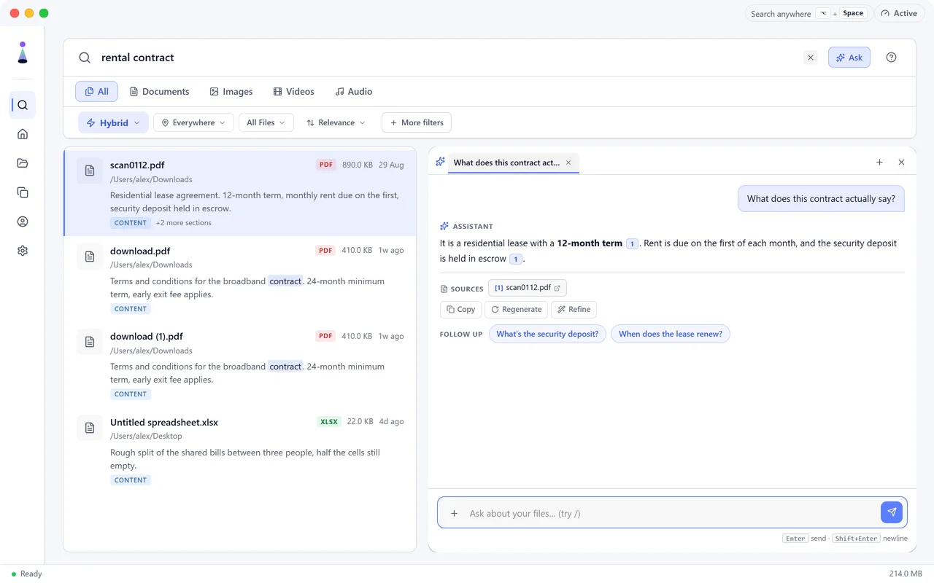Click the CONTENT tag under scan0112.pdf
934x583 pixels.
(x=131, y=223)
